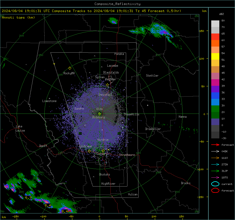
Task: Click the Vulcan town label
Action: tap(133, 194)
